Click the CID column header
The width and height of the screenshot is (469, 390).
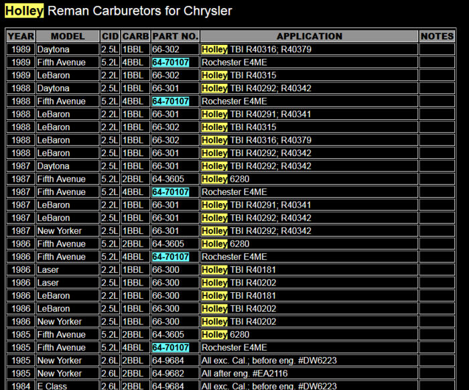pyautogui.click(x=110, y=36)
